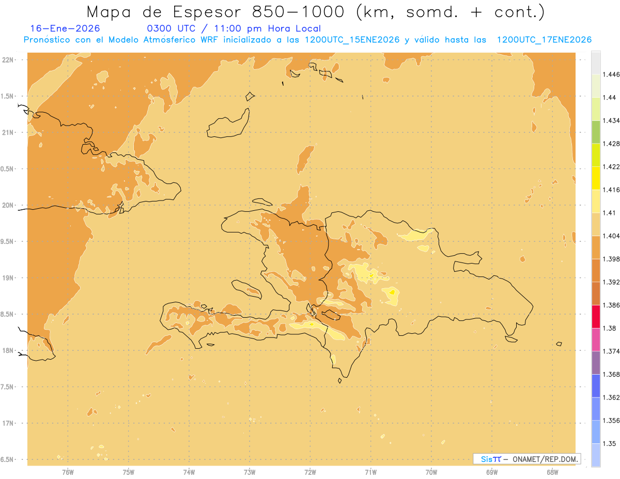Click the colorbar value '1.38'

[609, 328]
